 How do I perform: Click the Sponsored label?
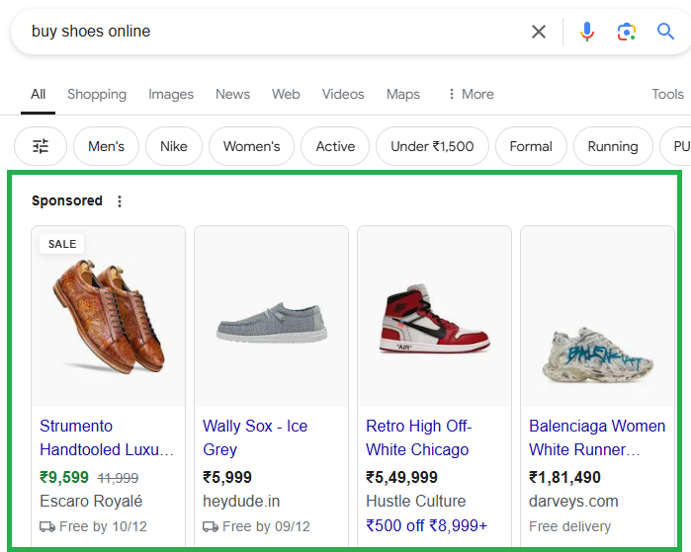[x=67, y=200]
